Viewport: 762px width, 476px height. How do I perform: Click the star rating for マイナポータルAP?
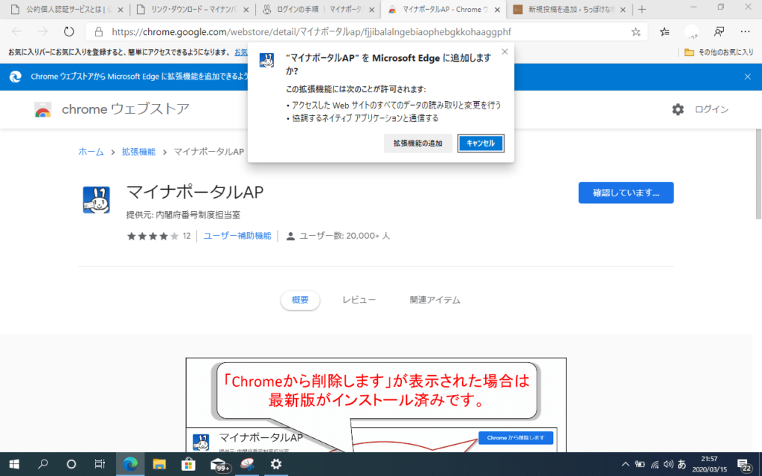153,236
